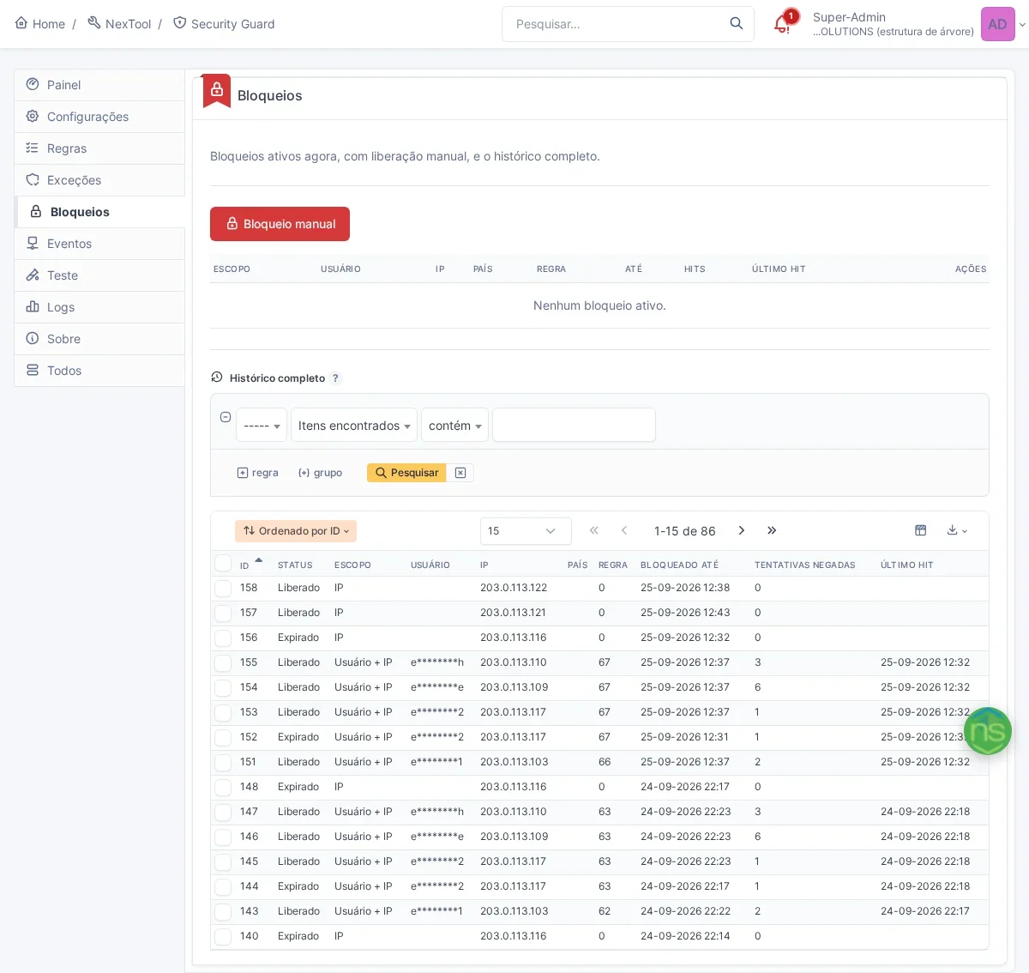Open the green NS floating chat icon
The height and width of the screenshot is (973, 1029).
click(x=988, y=731)
